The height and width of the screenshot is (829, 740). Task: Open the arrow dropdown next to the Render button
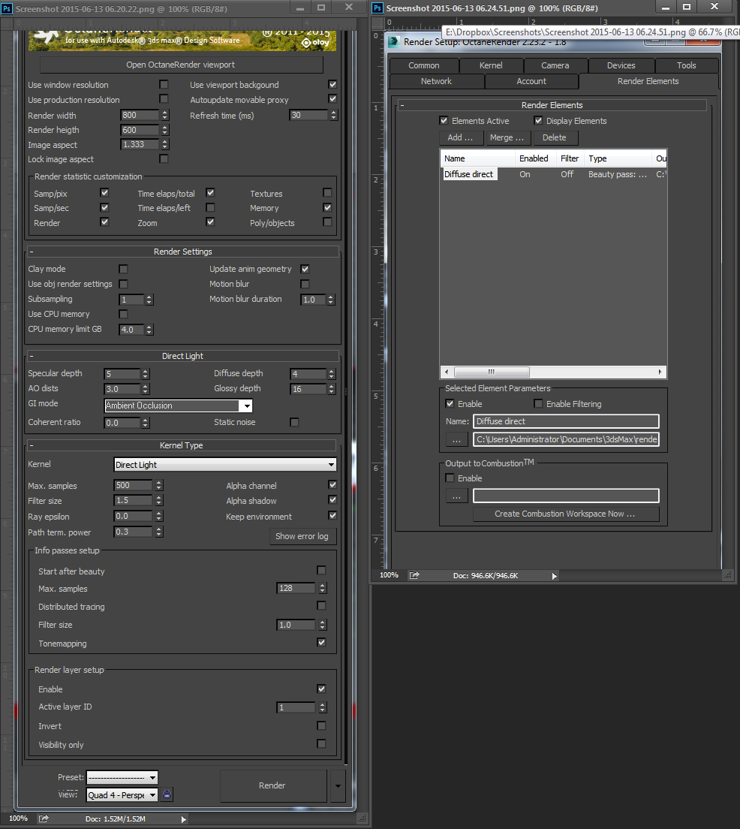click(x=338, y=785)
